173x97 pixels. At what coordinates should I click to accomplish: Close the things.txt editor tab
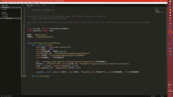53,6
